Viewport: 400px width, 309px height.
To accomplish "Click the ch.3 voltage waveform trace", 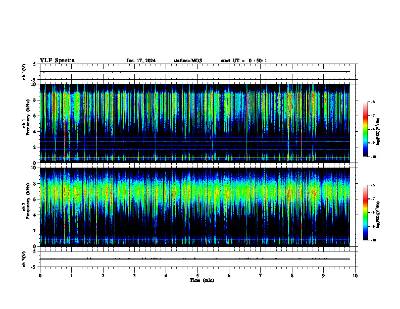I will (195, 259).
